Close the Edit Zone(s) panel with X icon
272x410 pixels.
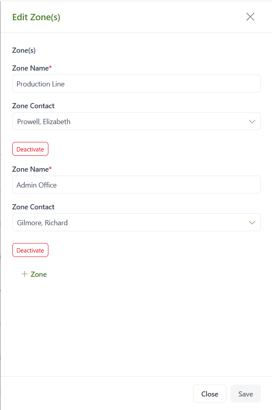(250, 17)
